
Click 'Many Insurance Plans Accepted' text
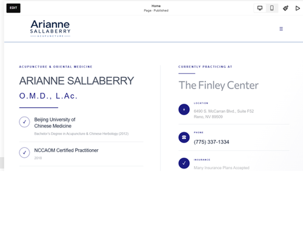221,168
